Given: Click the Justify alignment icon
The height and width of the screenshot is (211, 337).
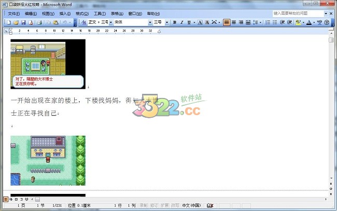Looking at the screenshot, I should (x=248, y=22).
